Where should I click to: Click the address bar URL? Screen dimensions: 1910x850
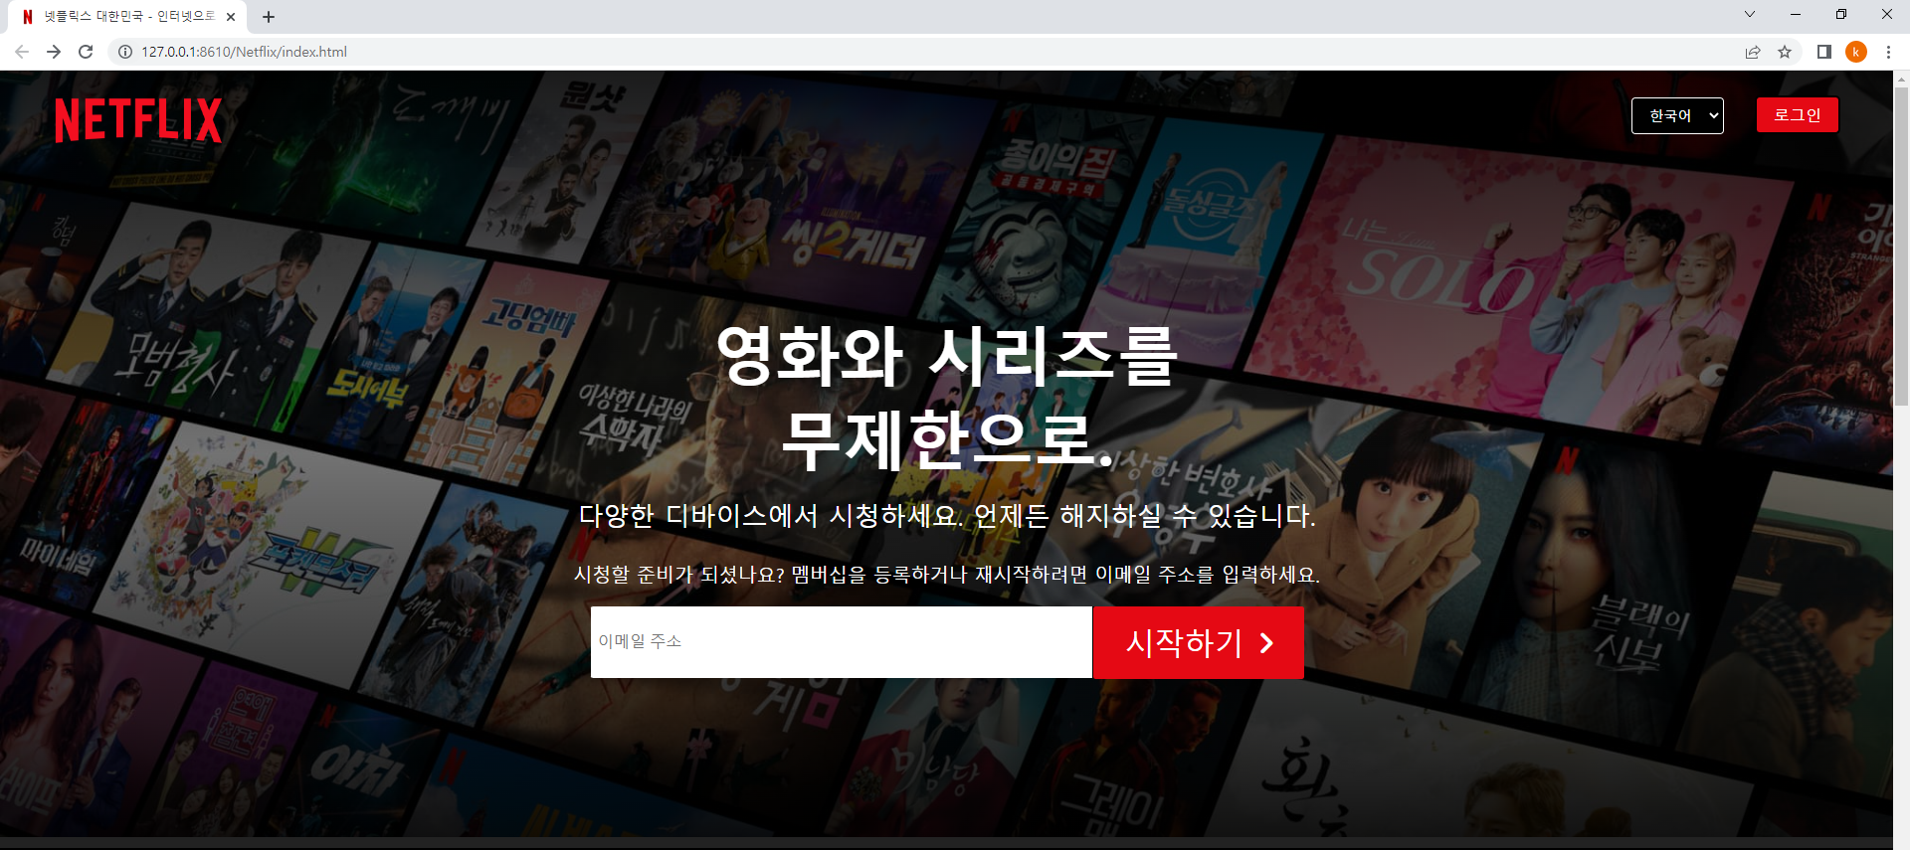pos(244,52)
